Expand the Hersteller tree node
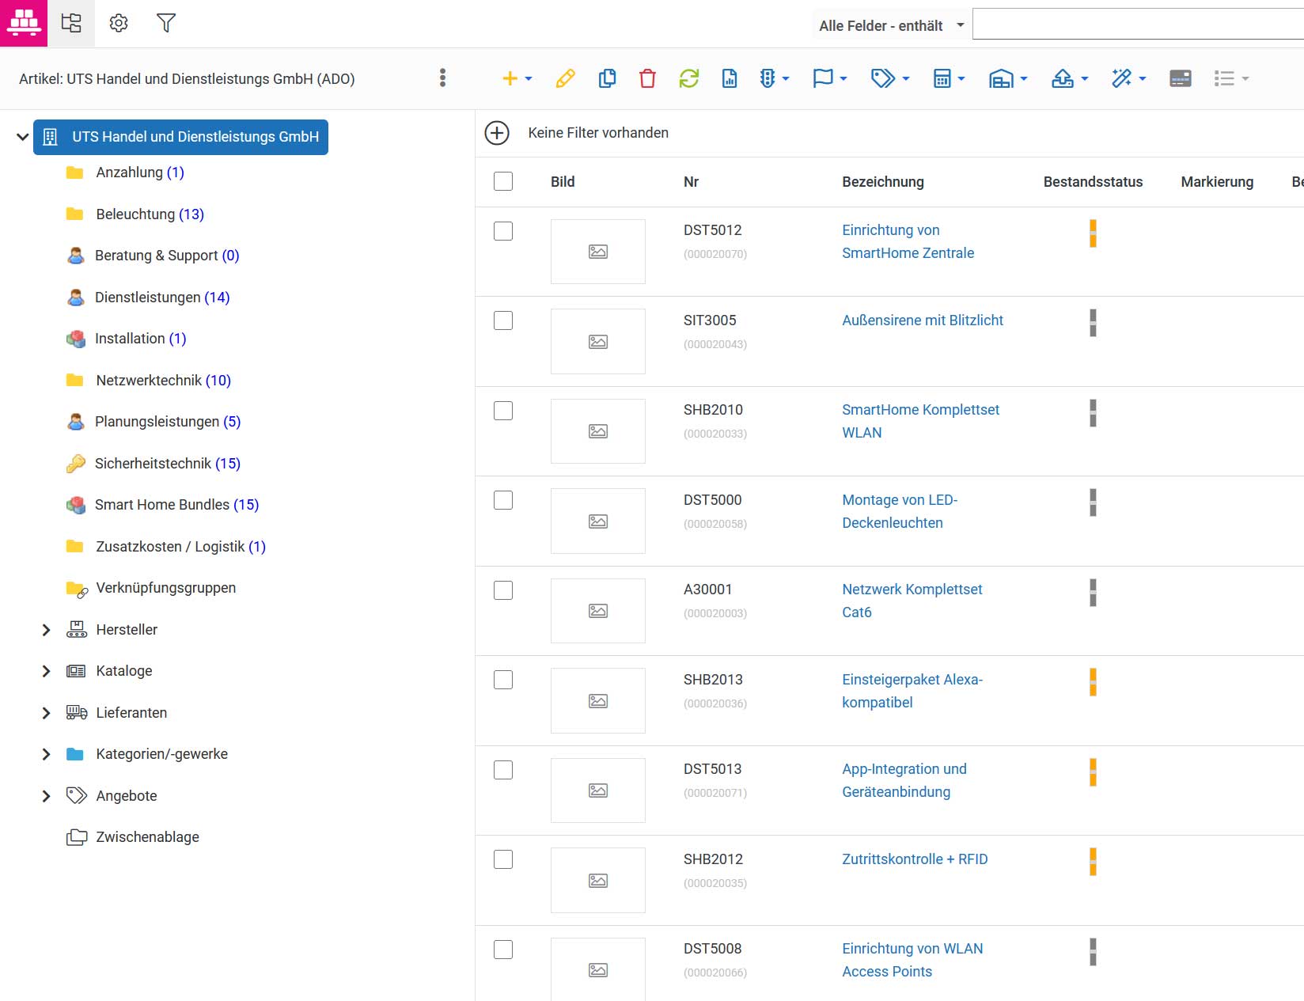The image size is (1304, 1001). click(x=46, y=630)
